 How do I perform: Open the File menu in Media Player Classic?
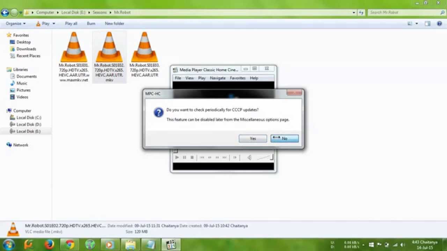178,78
